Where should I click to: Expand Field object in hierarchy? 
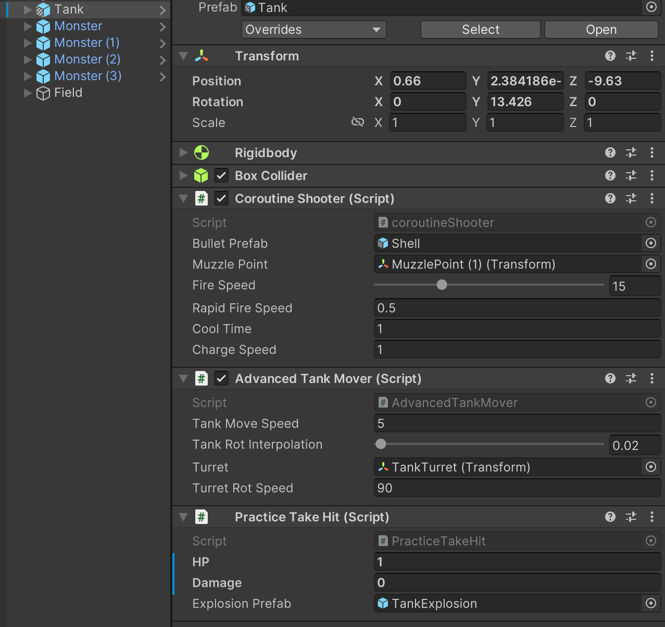[x=28, y=93]
